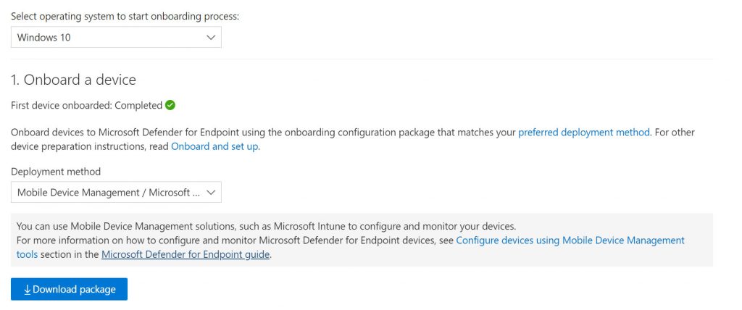This screenshot has width=742, height=310.
Task: Click the download arrow icon in button
Action: 27,289
